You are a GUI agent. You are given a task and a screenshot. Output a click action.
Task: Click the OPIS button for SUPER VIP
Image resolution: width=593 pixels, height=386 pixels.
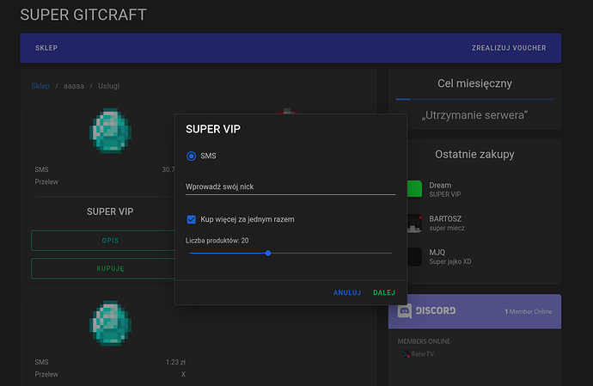[x=111, y=241]
